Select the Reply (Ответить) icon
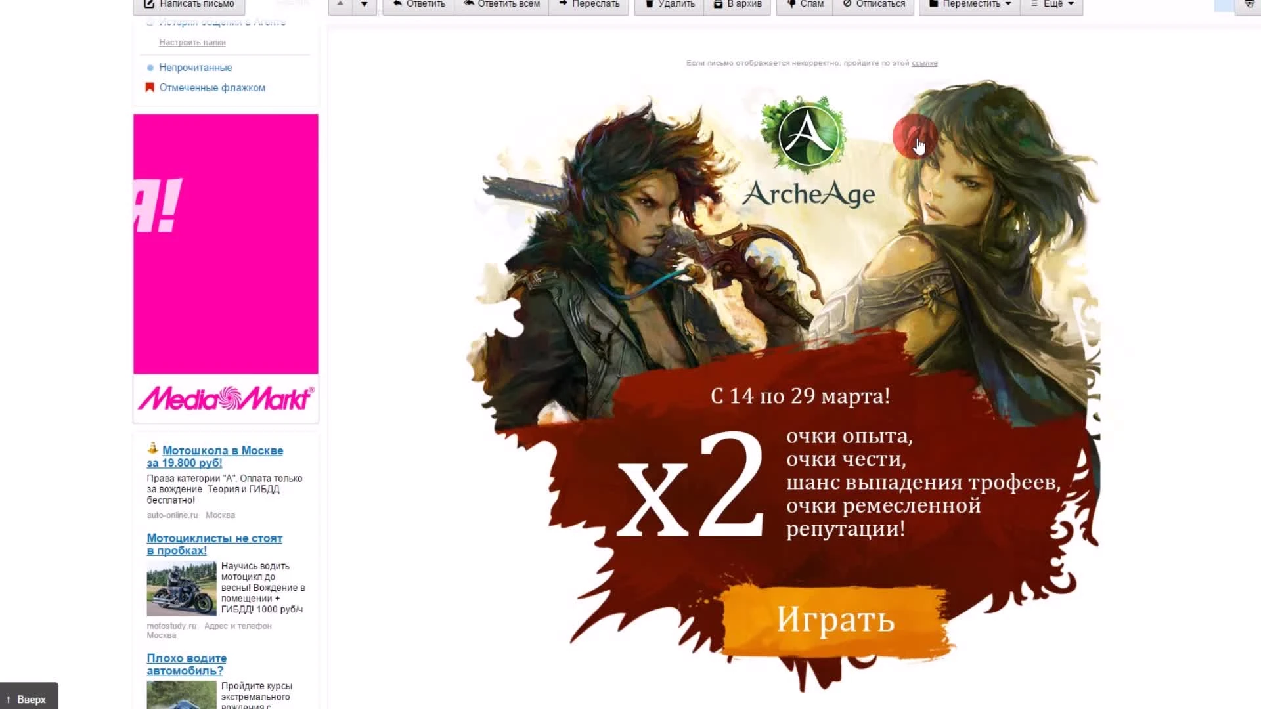 coord(397,4)
